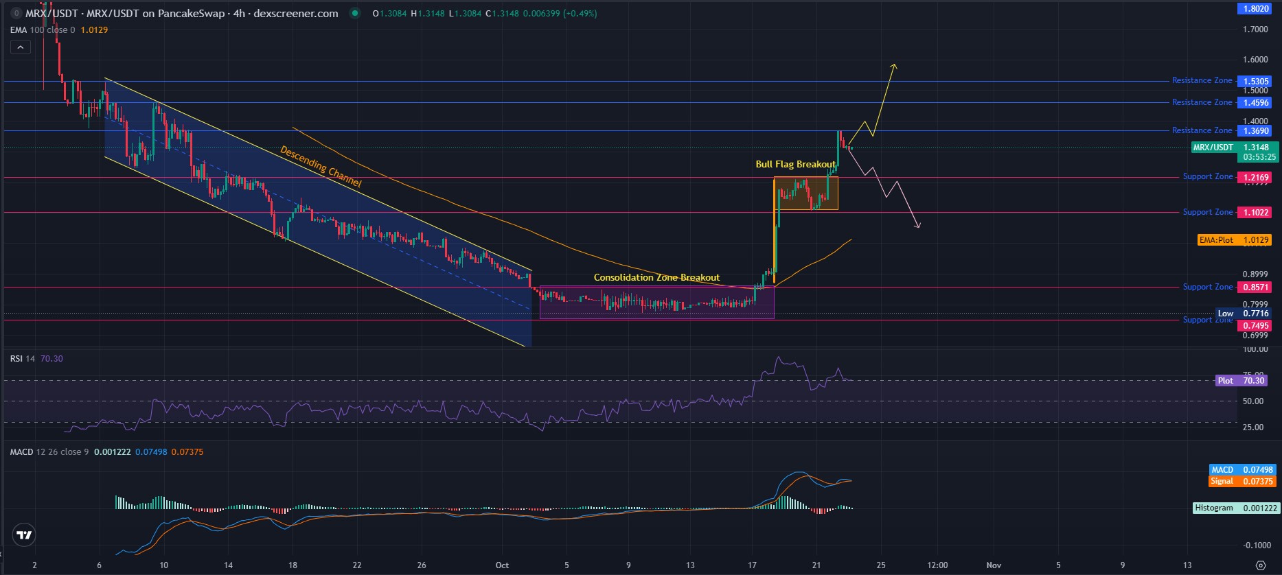Click the 1.8020 price label on the axis
This screenshot has height=575, width=1282.
(x=1256, y=9)
